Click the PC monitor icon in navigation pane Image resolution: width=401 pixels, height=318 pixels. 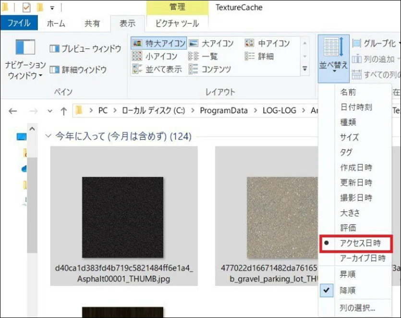point(22,137)
